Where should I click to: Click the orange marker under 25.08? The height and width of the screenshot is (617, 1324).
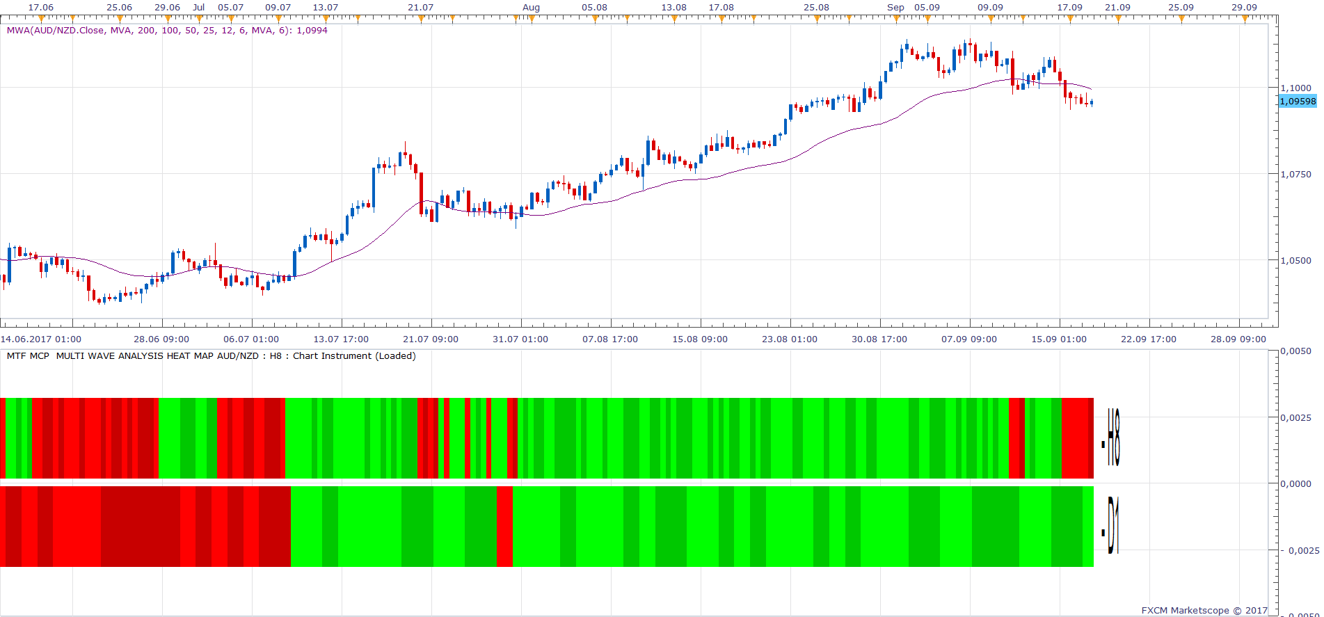point(817,19)
